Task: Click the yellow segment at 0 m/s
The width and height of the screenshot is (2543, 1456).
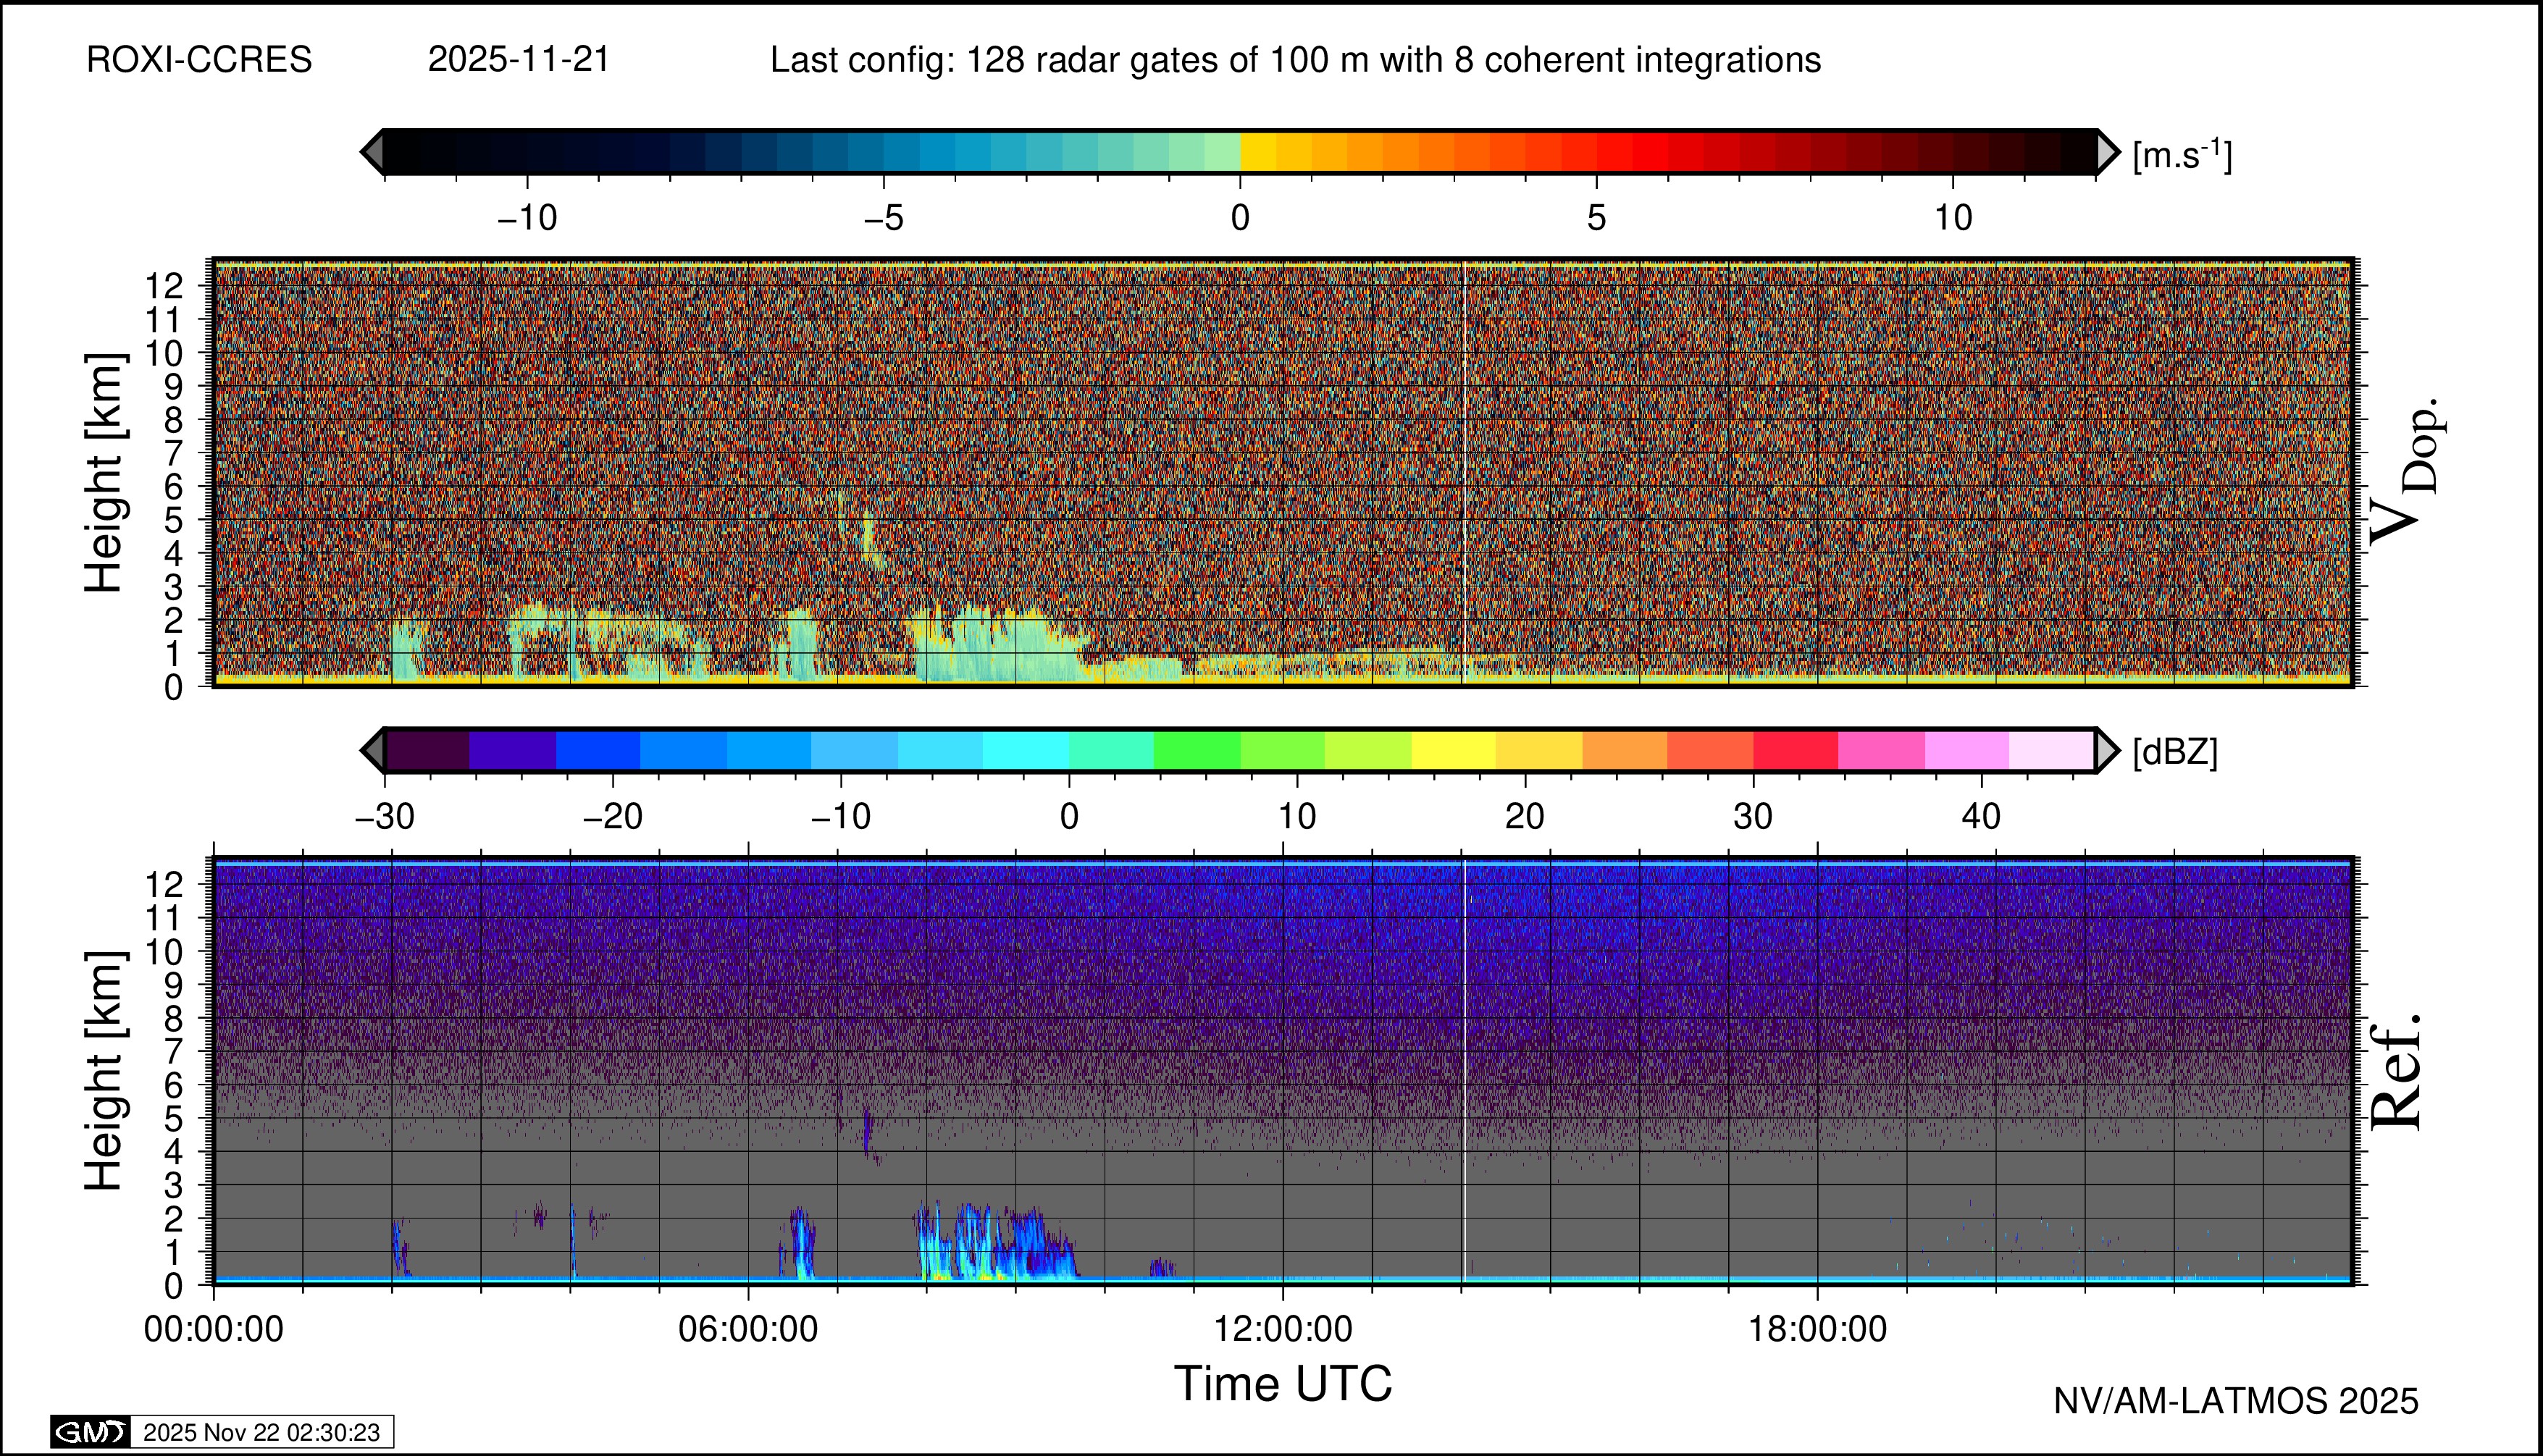Action: point(1257,152)
